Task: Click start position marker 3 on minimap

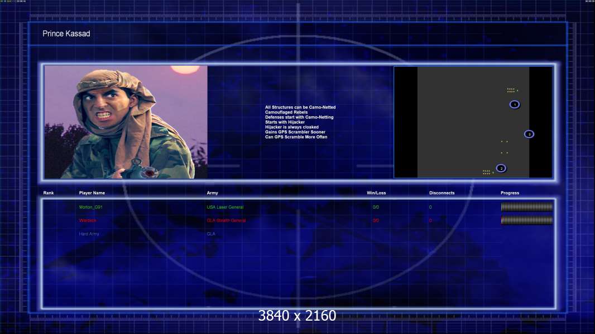Action: coord(529,134)
